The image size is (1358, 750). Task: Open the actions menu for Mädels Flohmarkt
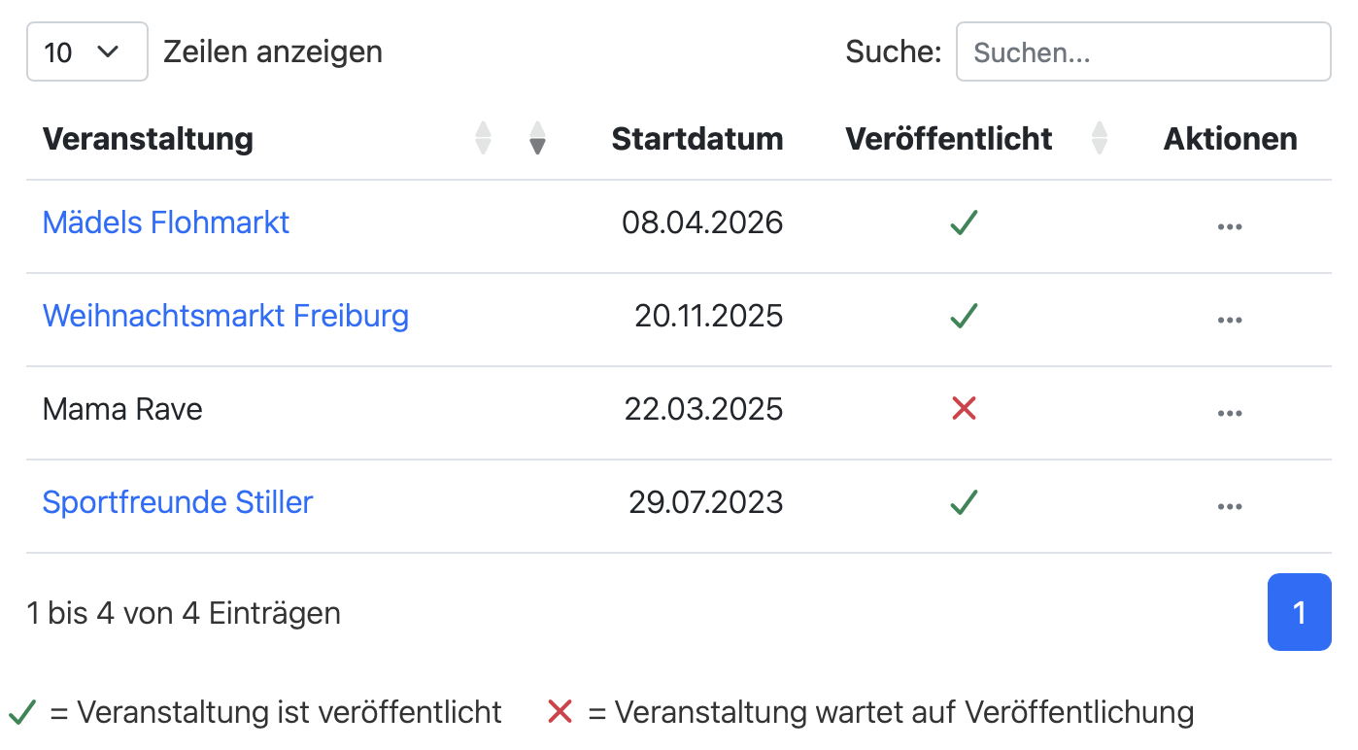point(1230,225)
